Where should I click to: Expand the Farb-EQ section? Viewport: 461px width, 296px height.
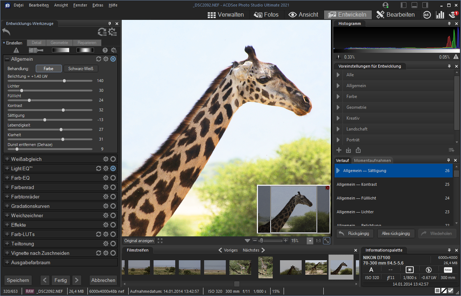pyautogui.click(x=7, y=178)
